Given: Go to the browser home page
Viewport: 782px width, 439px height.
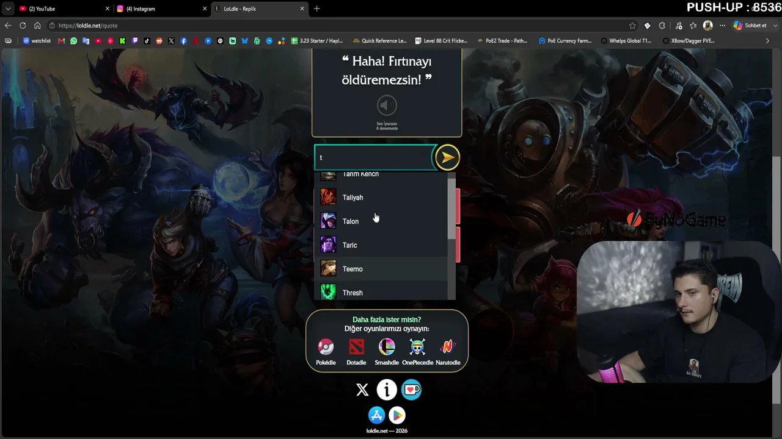Looking at the screenshot, I should point(37,26).
